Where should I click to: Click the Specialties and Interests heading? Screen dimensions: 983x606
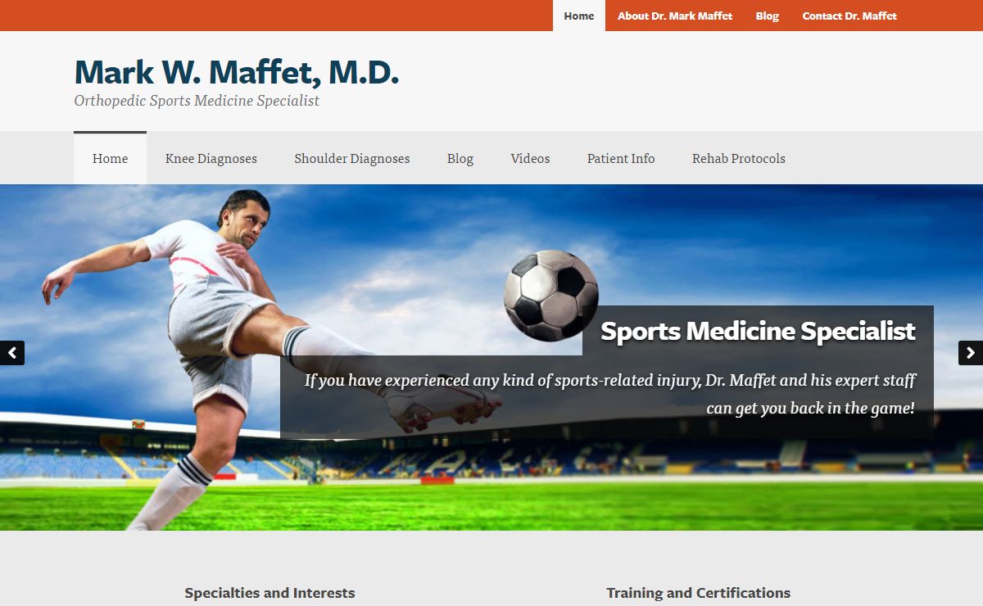(270, 593)
